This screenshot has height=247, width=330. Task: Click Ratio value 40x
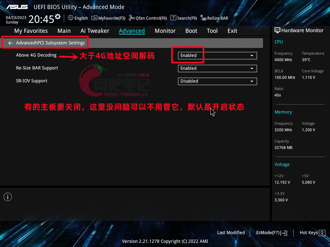[x=277, y=95]
